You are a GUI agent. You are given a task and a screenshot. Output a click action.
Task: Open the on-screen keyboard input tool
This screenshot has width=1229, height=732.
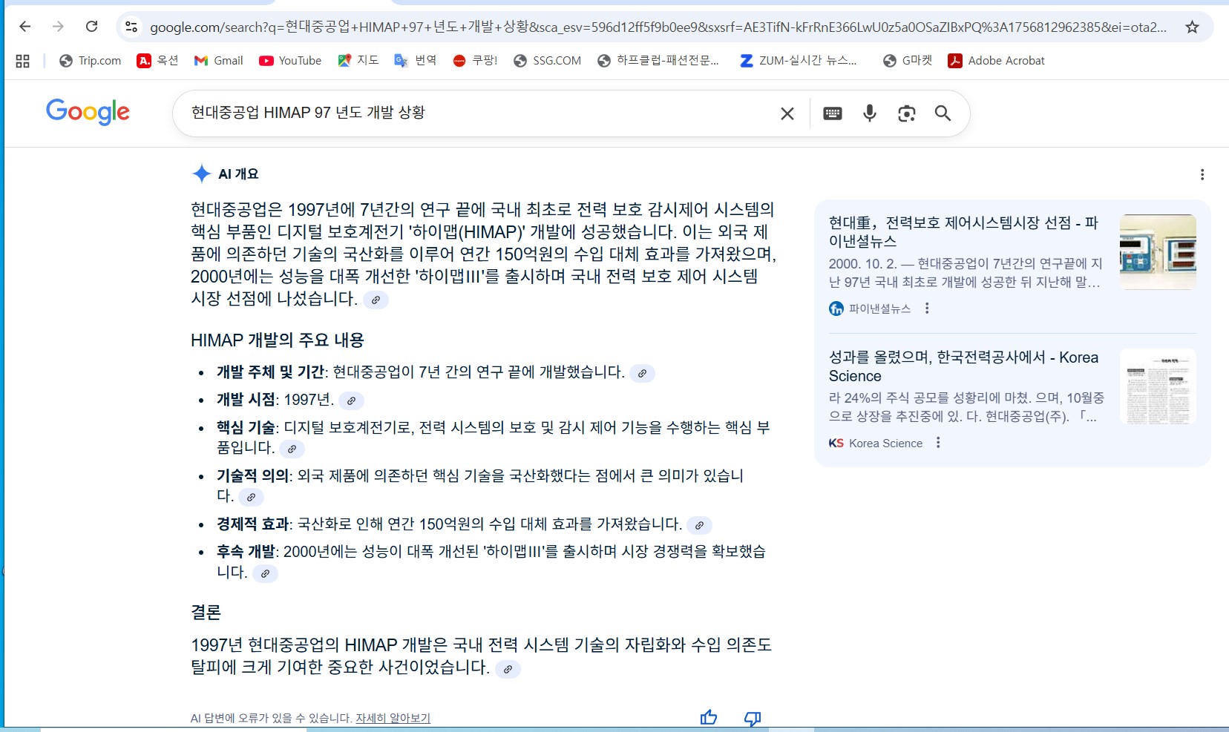click(x=833, y=113)
